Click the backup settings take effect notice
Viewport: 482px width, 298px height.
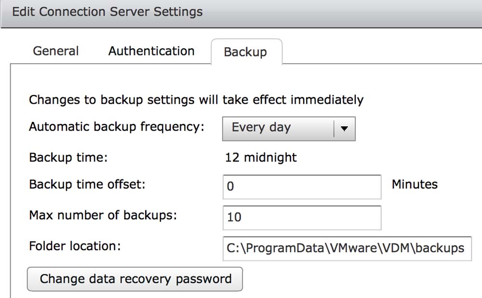pos(196,100)
